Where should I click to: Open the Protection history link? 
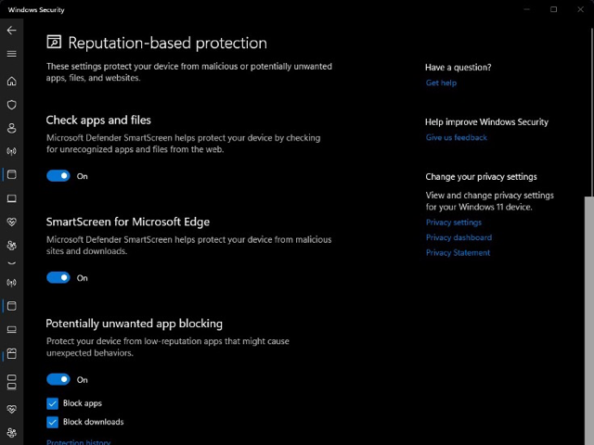[78, 441]
